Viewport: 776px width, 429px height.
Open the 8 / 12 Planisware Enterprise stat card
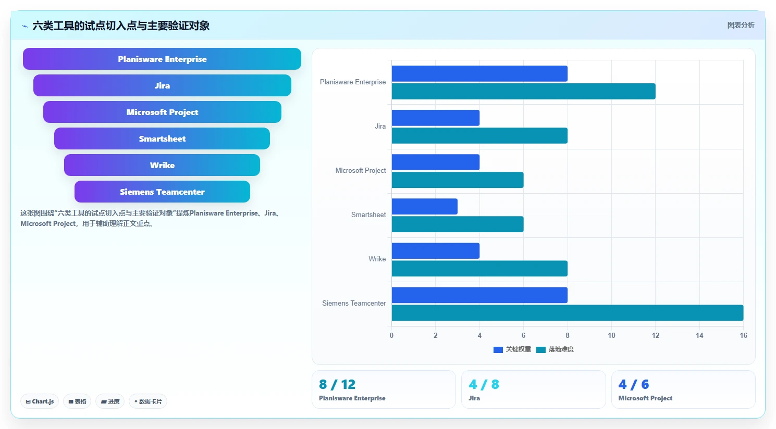coord(384,389)
